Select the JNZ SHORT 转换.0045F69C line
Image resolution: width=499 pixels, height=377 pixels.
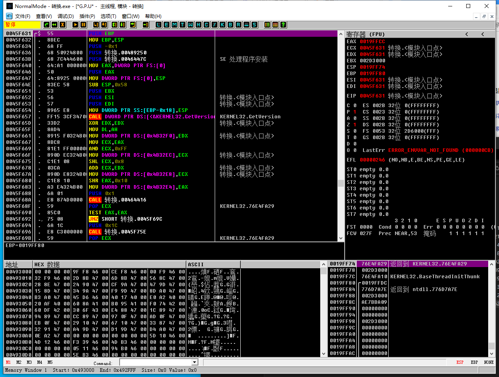[171, 219]
